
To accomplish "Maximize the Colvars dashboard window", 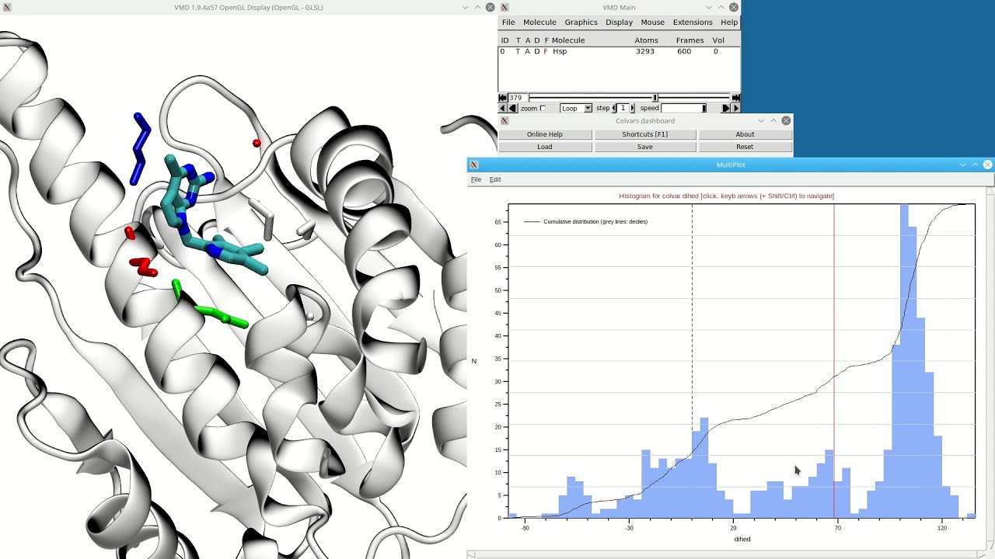I will [x=773, y=120].
